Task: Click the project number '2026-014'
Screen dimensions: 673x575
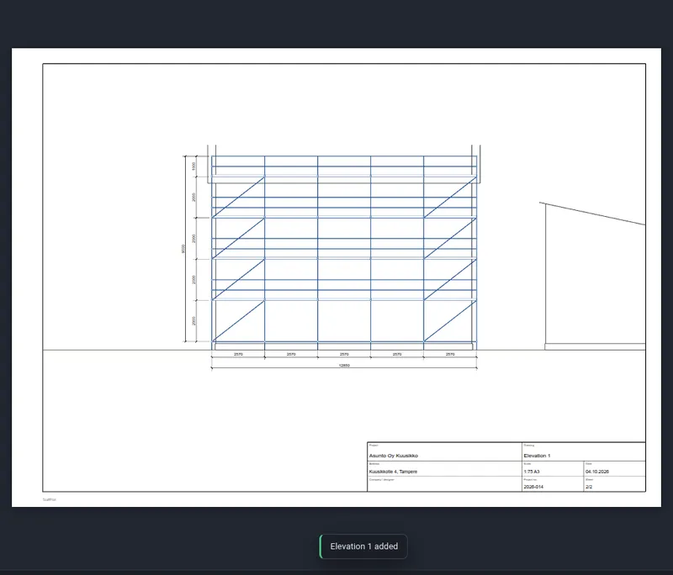Action: (x=533, y=487)
